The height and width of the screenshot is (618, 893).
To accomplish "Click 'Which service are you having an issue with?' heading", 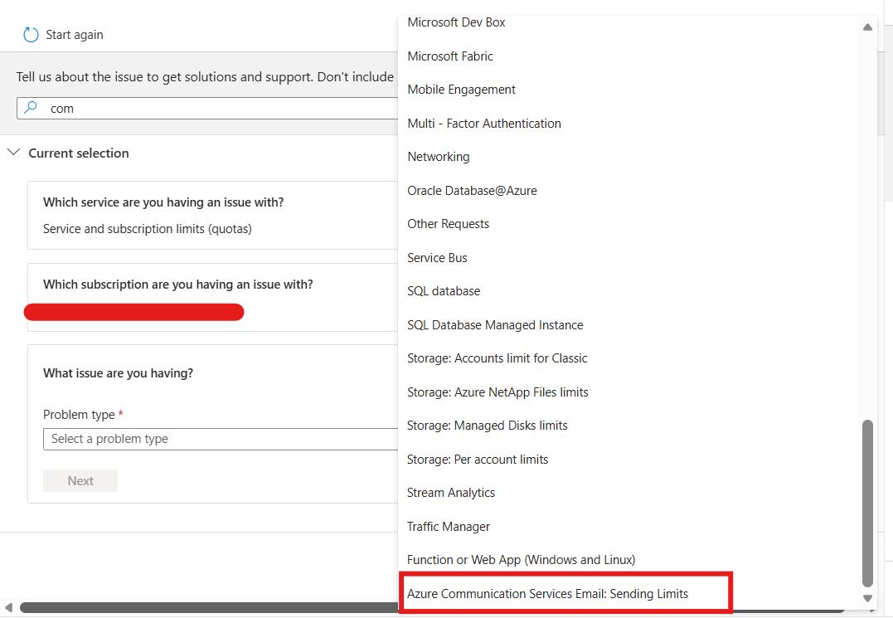I will point(163,202).
